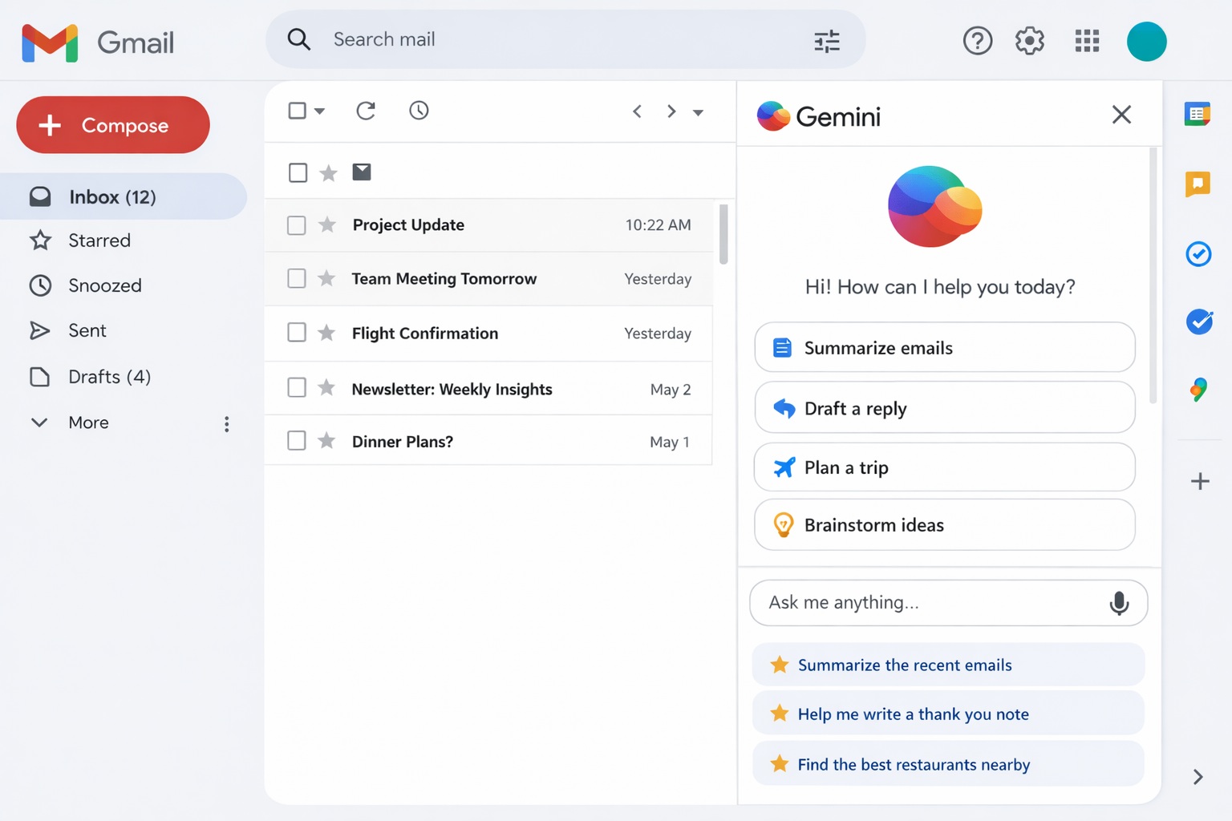
Task: Star the Dinner Plans? email
Action: pyautogui.click(x=326, y=440)
